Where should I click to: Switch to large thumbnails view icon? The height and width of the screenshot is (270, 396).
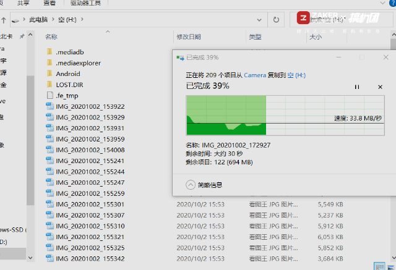pyautogui.click(x=391, y=267)
